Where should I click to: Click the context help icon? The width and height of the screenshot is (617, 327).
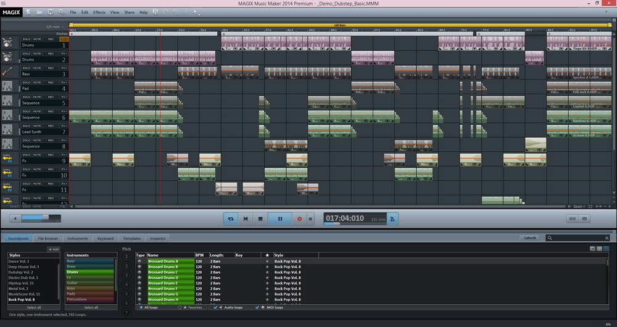point(155,12)
